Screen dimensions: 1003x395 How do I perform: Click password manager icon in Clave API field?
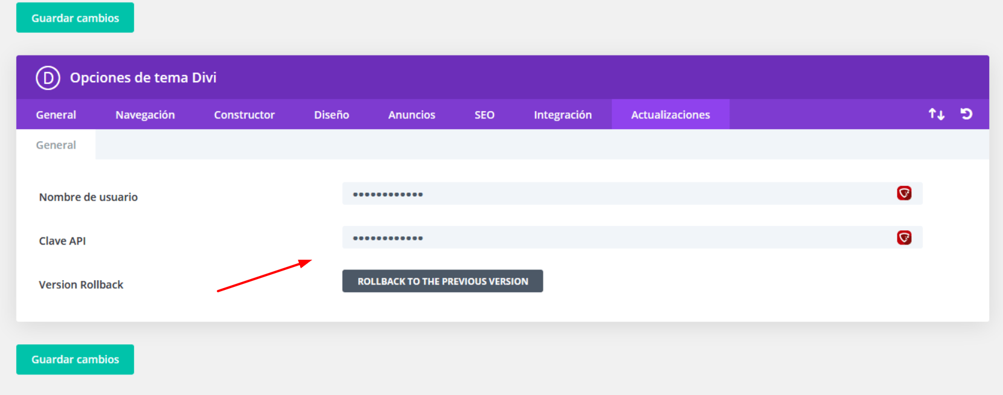[x=904, y=237]
